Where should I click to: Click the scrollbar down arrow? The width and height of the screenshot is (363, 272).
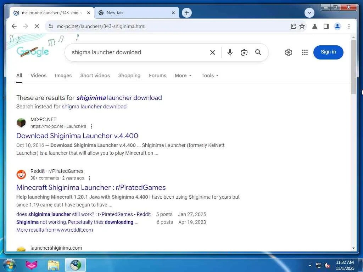tap(353, 248)
